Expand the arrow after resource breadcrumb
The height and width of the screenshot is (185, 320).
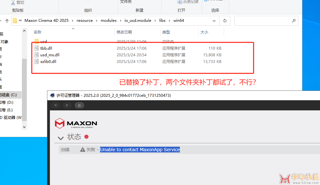coord(97,21)
